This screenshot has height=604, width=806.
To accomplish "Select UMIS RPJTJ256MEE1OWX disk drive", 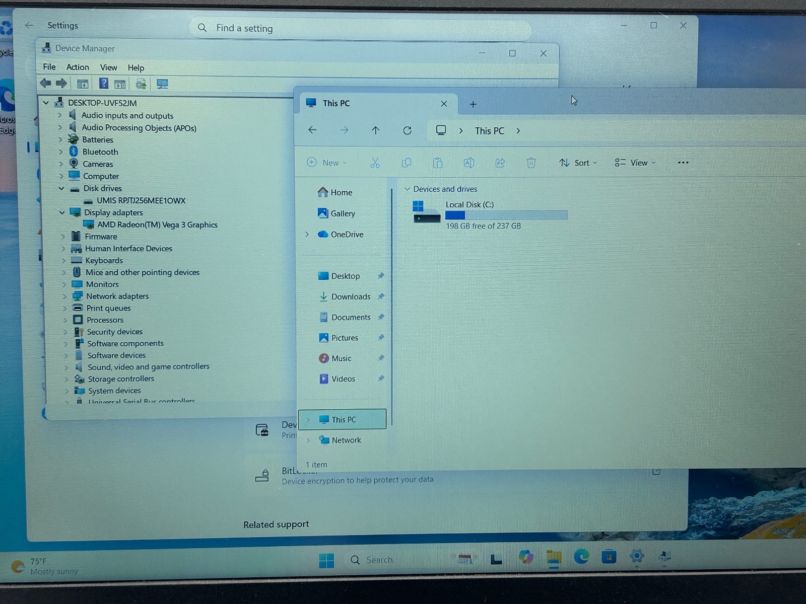I will point(141,200).
